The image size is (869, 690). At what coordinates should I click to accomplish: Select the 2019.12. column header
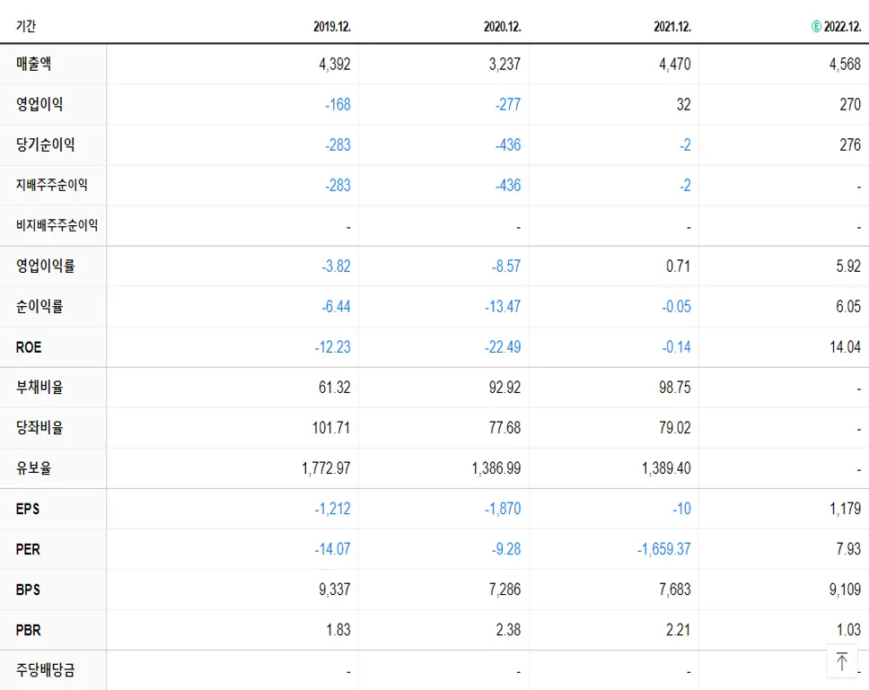[332, 27]
